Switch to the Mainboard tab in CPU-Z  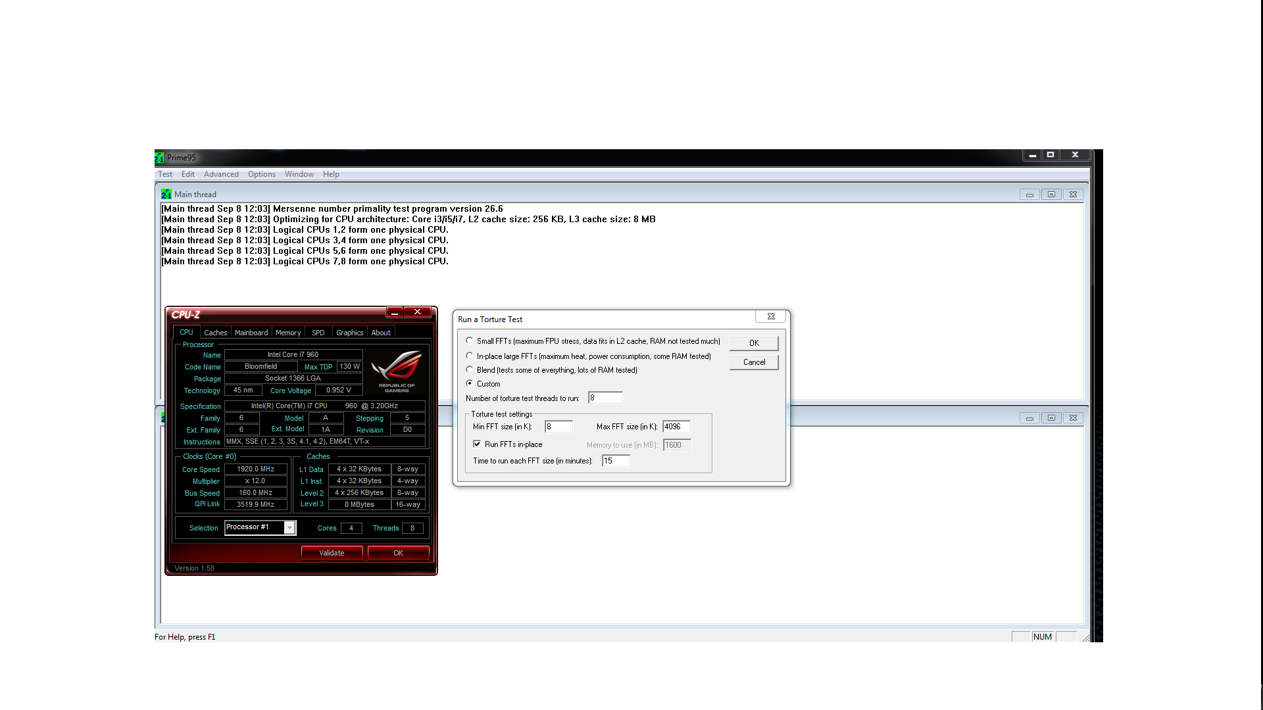(251, 333)
